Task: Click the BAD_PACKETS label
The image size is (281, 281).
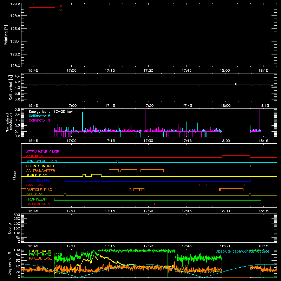Action: 38,204
